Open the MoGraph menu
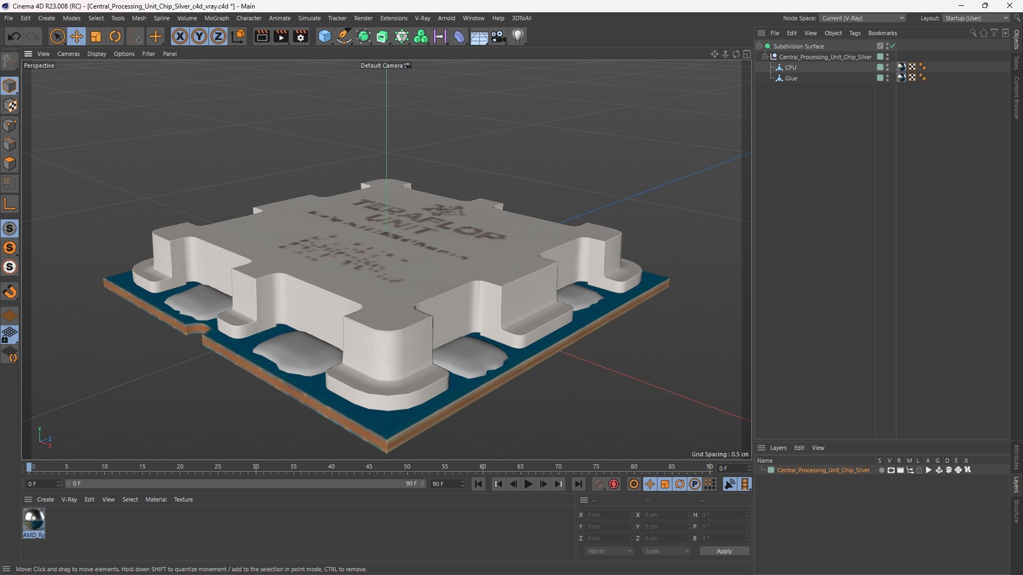The image size is (1023, 575). (216, 18)
